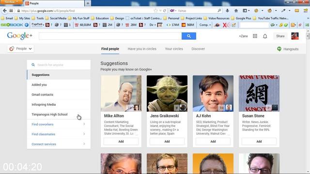Open the Google apps grid
Viewport: 310px width, 174px height.
pyautogui.click(x=255, y=36)
